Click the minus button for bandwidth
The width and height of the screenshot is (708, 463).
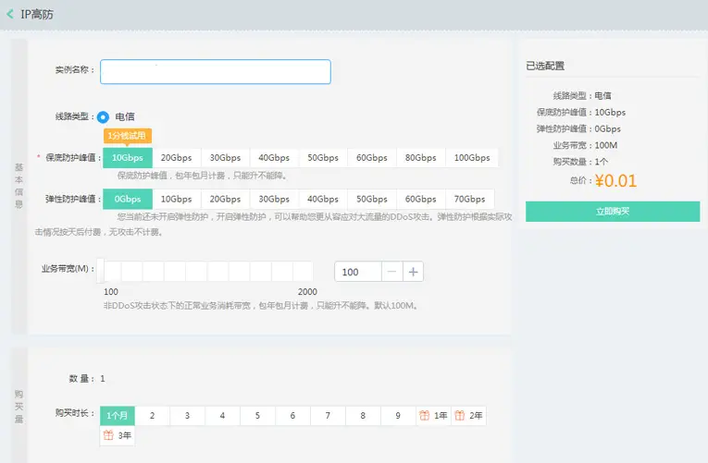pyautogui.click(x=391, y=272)
